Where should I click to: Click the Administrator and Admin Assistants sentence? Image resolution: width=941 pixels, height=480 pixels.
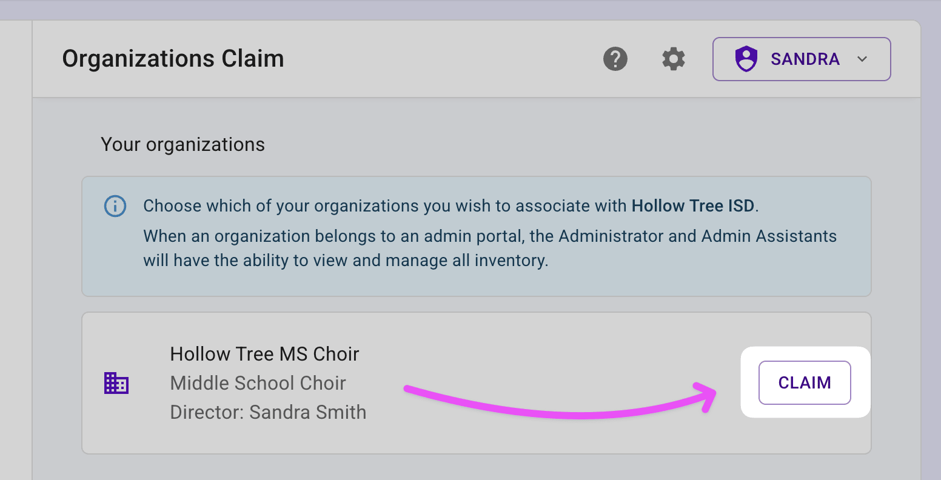click(x=490, y=236)
